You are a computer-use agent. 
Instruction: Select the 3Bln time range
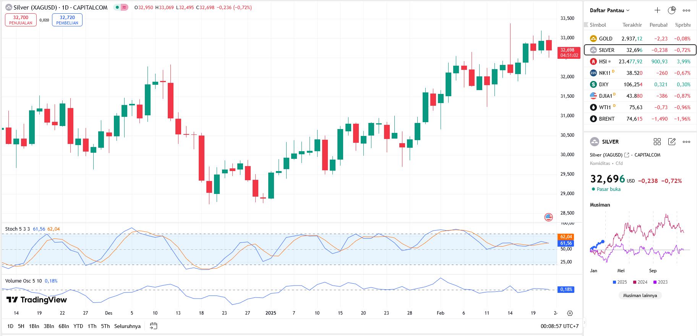click(49, 326)
